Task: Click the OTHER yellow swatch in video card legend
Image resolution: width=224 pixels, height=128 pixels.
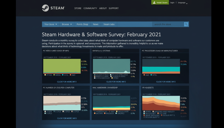Action: pos(45,75)
